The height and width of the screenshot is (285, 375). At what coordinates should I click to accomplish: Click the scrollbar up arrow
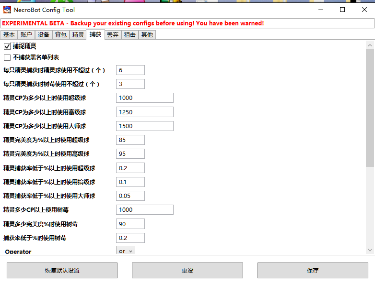370,45
